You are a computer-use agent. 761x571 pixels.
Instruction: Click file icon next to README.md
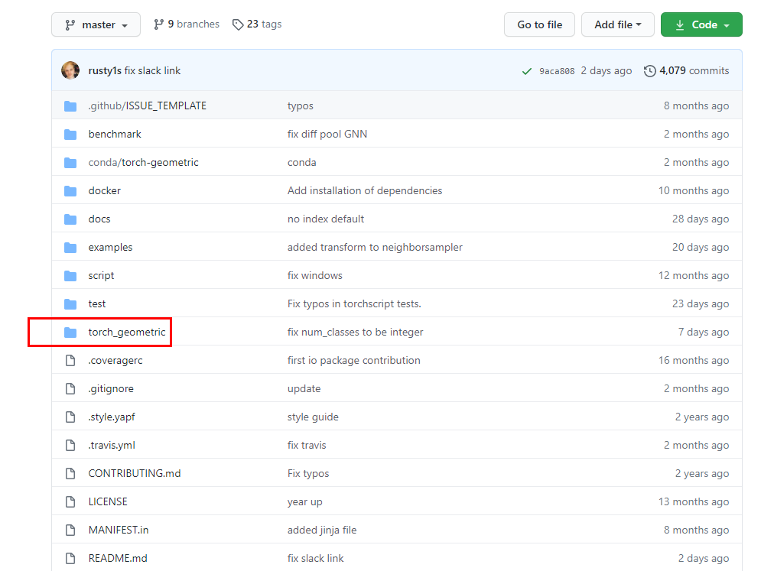(70, 558)
